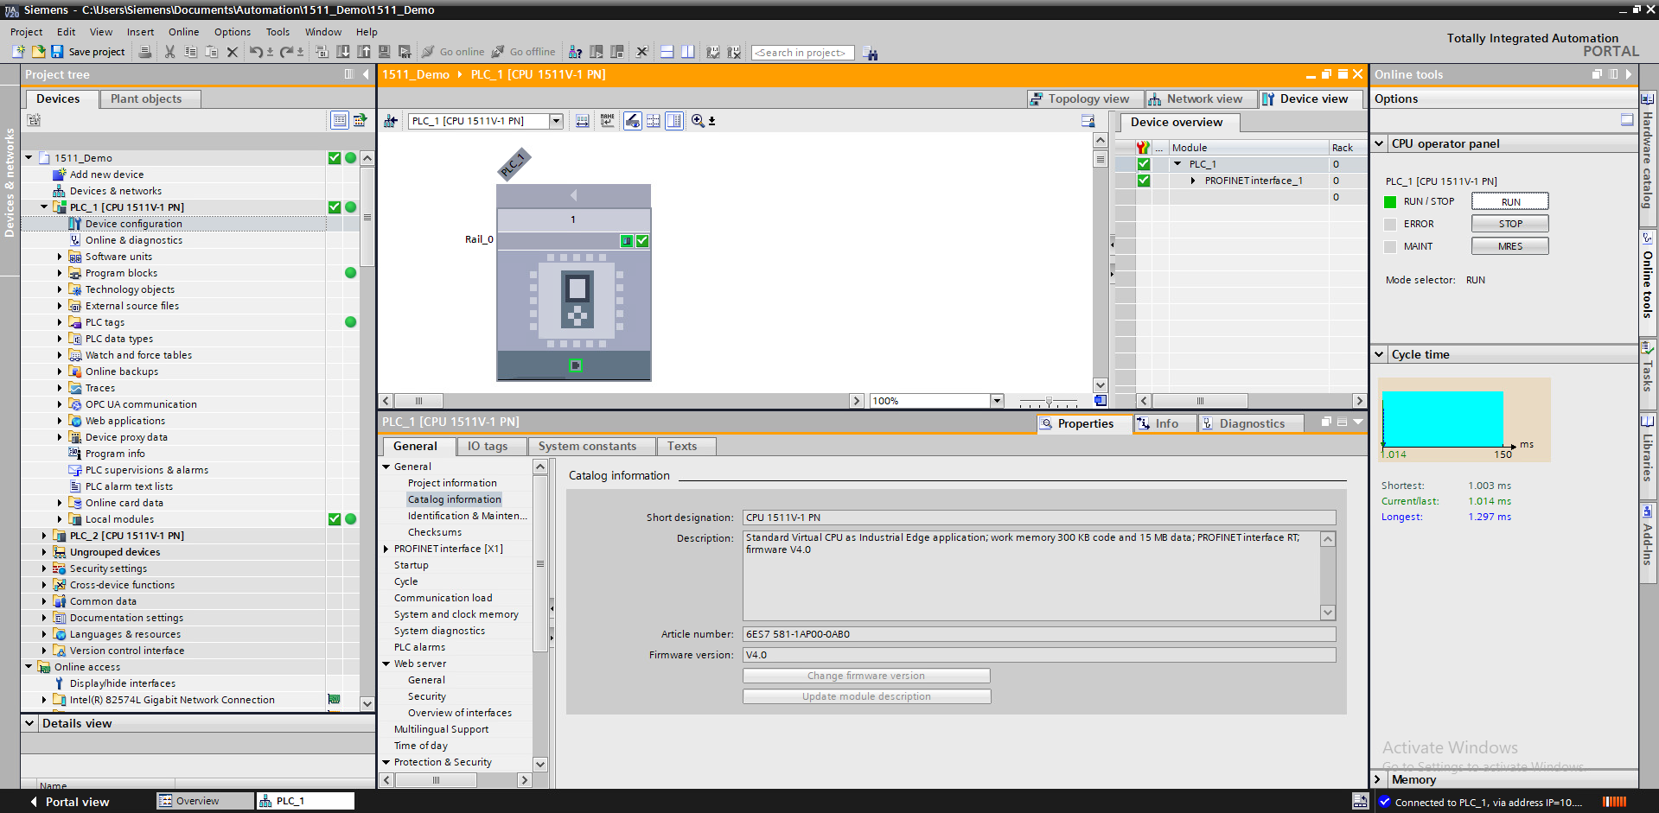This screenshot has width=1659, height=813.
Task: Click the PLC_1 green status checkmark in Device overview
Action: pyautogui.click(x=1144, y=164)
